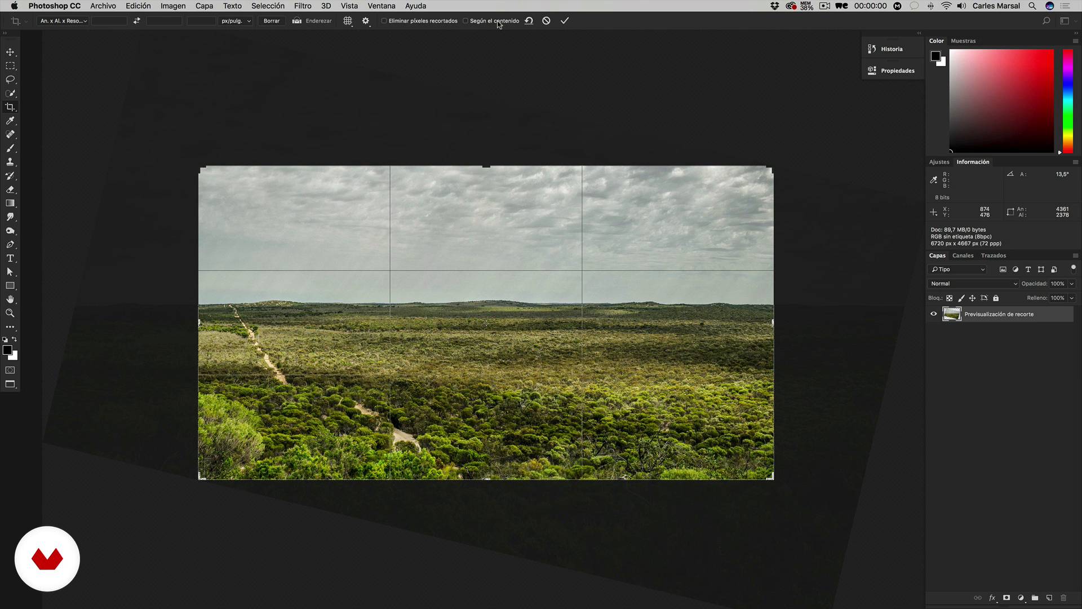Open the Historia panel
The image size is (1082, 609).
[893, 49]
